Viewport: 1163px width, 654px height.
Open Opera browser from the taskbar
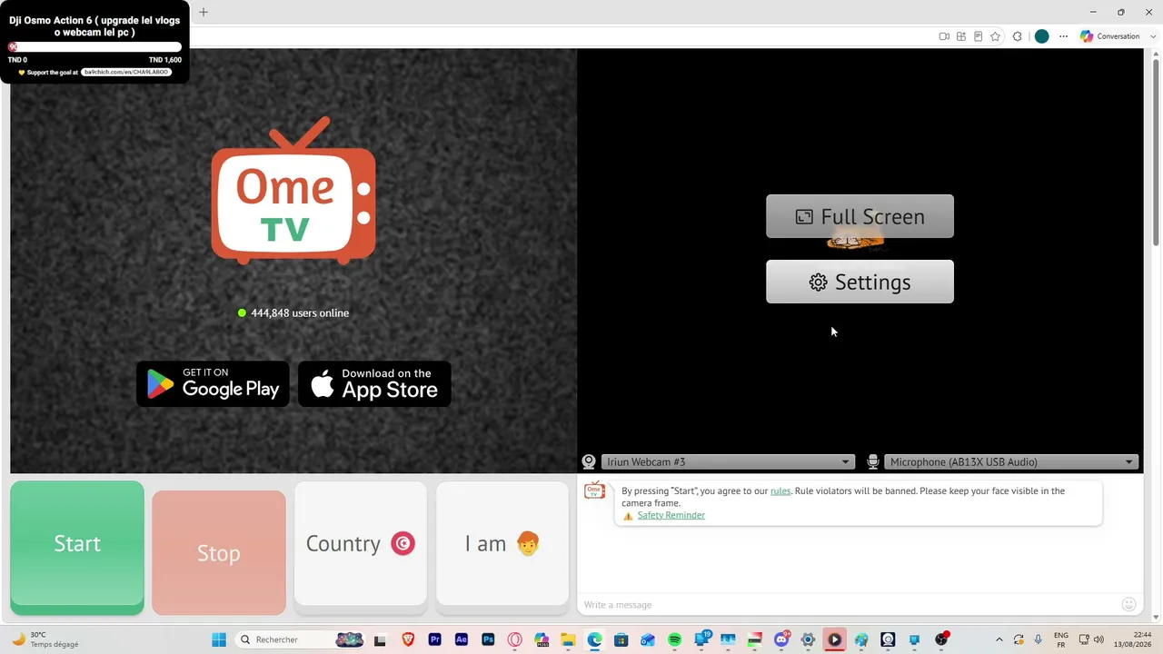click(x=514, y=639)
